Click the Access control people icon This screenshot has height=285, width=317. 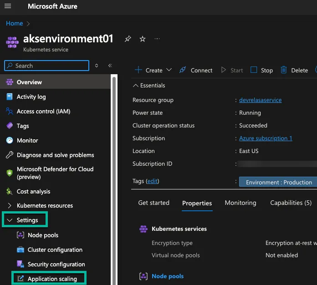point(9,111)
